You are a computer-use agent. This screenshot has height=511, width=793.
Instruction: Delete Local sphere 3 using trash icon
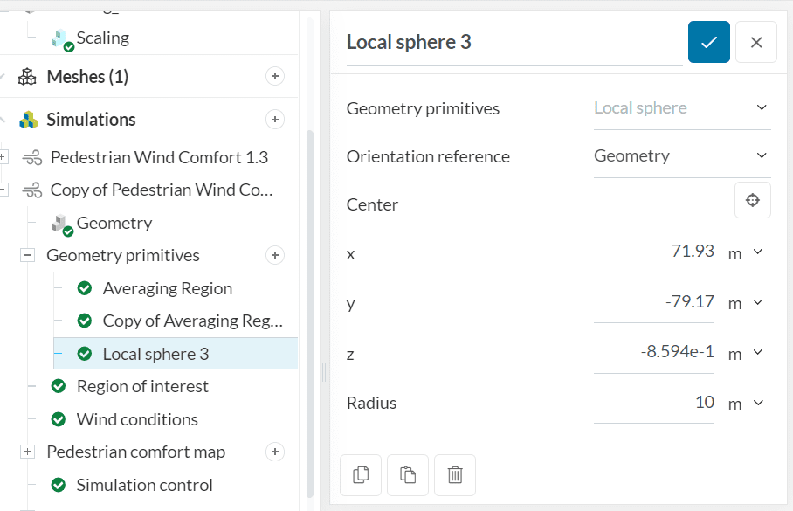tap(454, 475)
